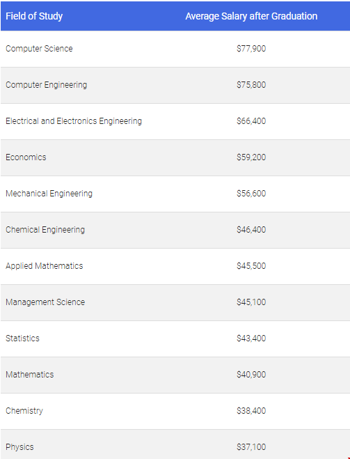The image size is (350, 459).
Task: Select the Computer Science row label
Action: (x=39, y=49)
